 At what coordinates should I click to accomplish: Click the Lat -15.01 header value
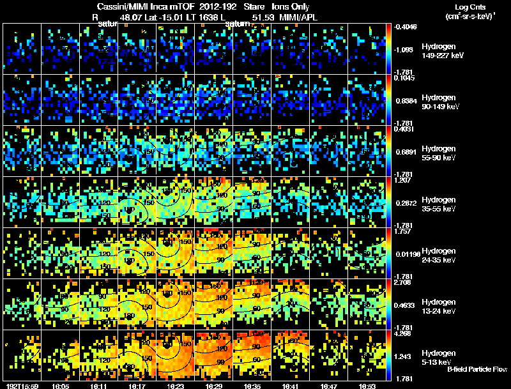point(164,17)
